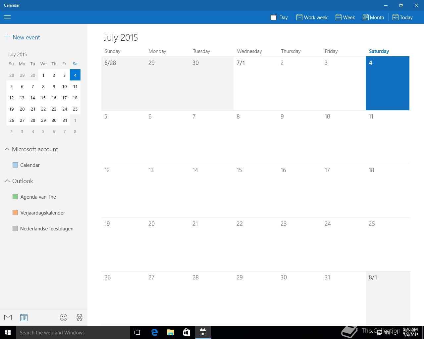The width and height of the screenshot is (424, 339).
Task: Switch to Work week view
Action: pyautogui.click(x=312, y=17)
